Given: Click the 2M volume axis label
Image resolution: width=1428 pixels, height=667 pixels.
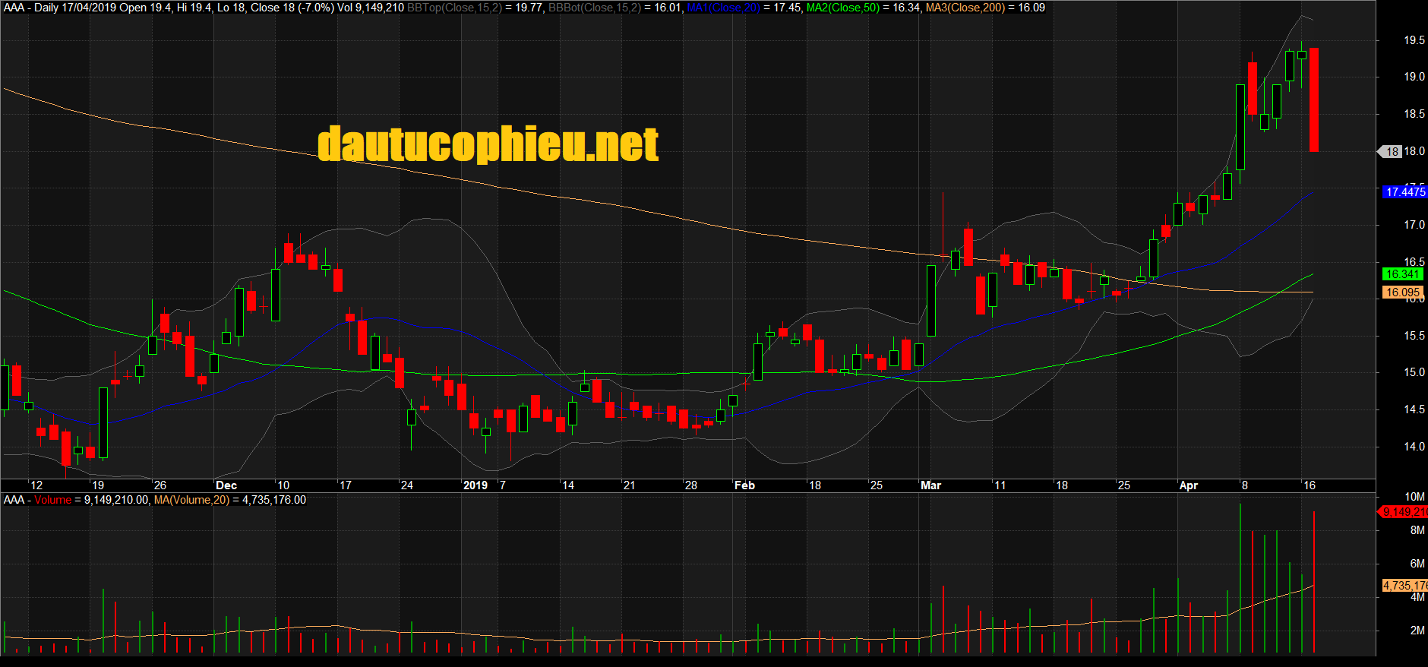Looking at the screenshot, I should tap(1417, 631).
